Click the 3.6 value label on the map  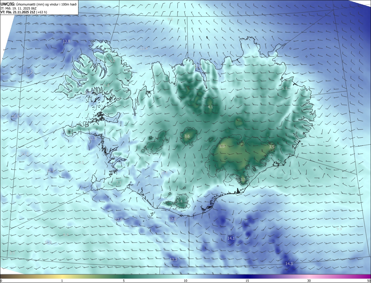click(187, 136)
